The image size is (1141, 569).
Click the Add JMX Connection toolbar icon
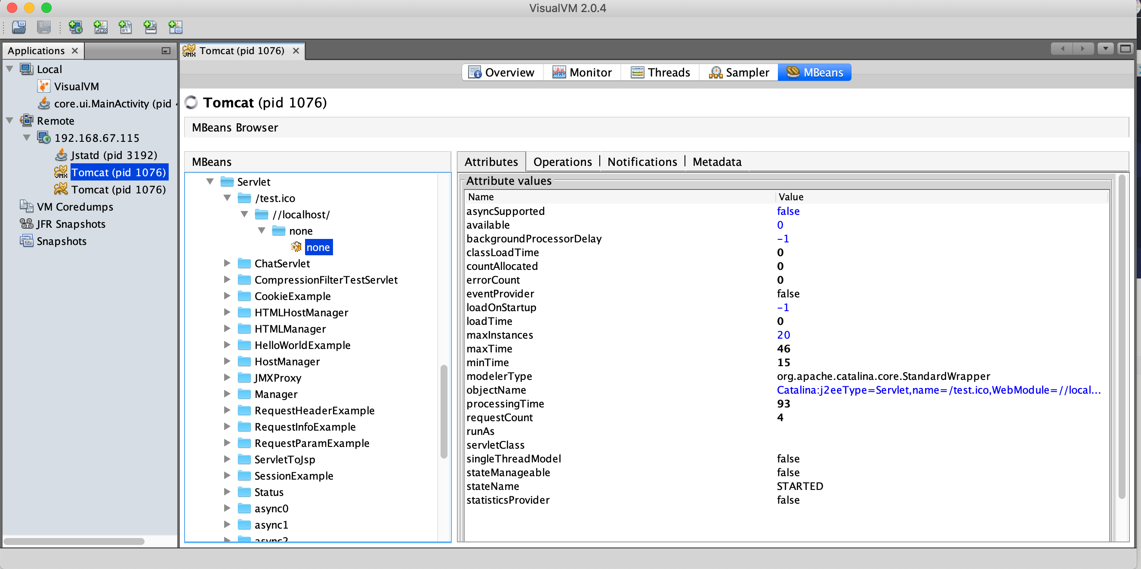point(101,28)
